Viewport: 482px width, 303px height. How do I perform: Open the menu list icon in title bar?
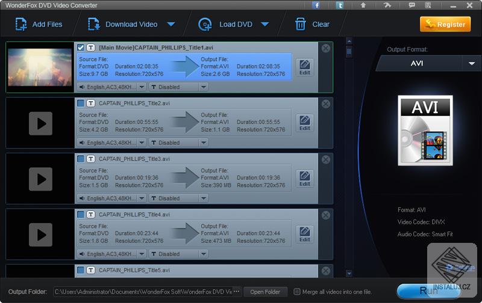pos(428,5)
